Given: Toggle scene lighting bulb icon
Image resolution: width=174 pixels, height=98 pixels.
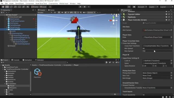Looking at the screenshot, I should pos(59,13).
